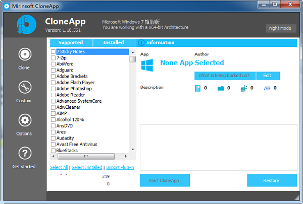Viewport: 303px width, 204px height.
Task: Toggle night mode
Action: [x=281, y=28]
